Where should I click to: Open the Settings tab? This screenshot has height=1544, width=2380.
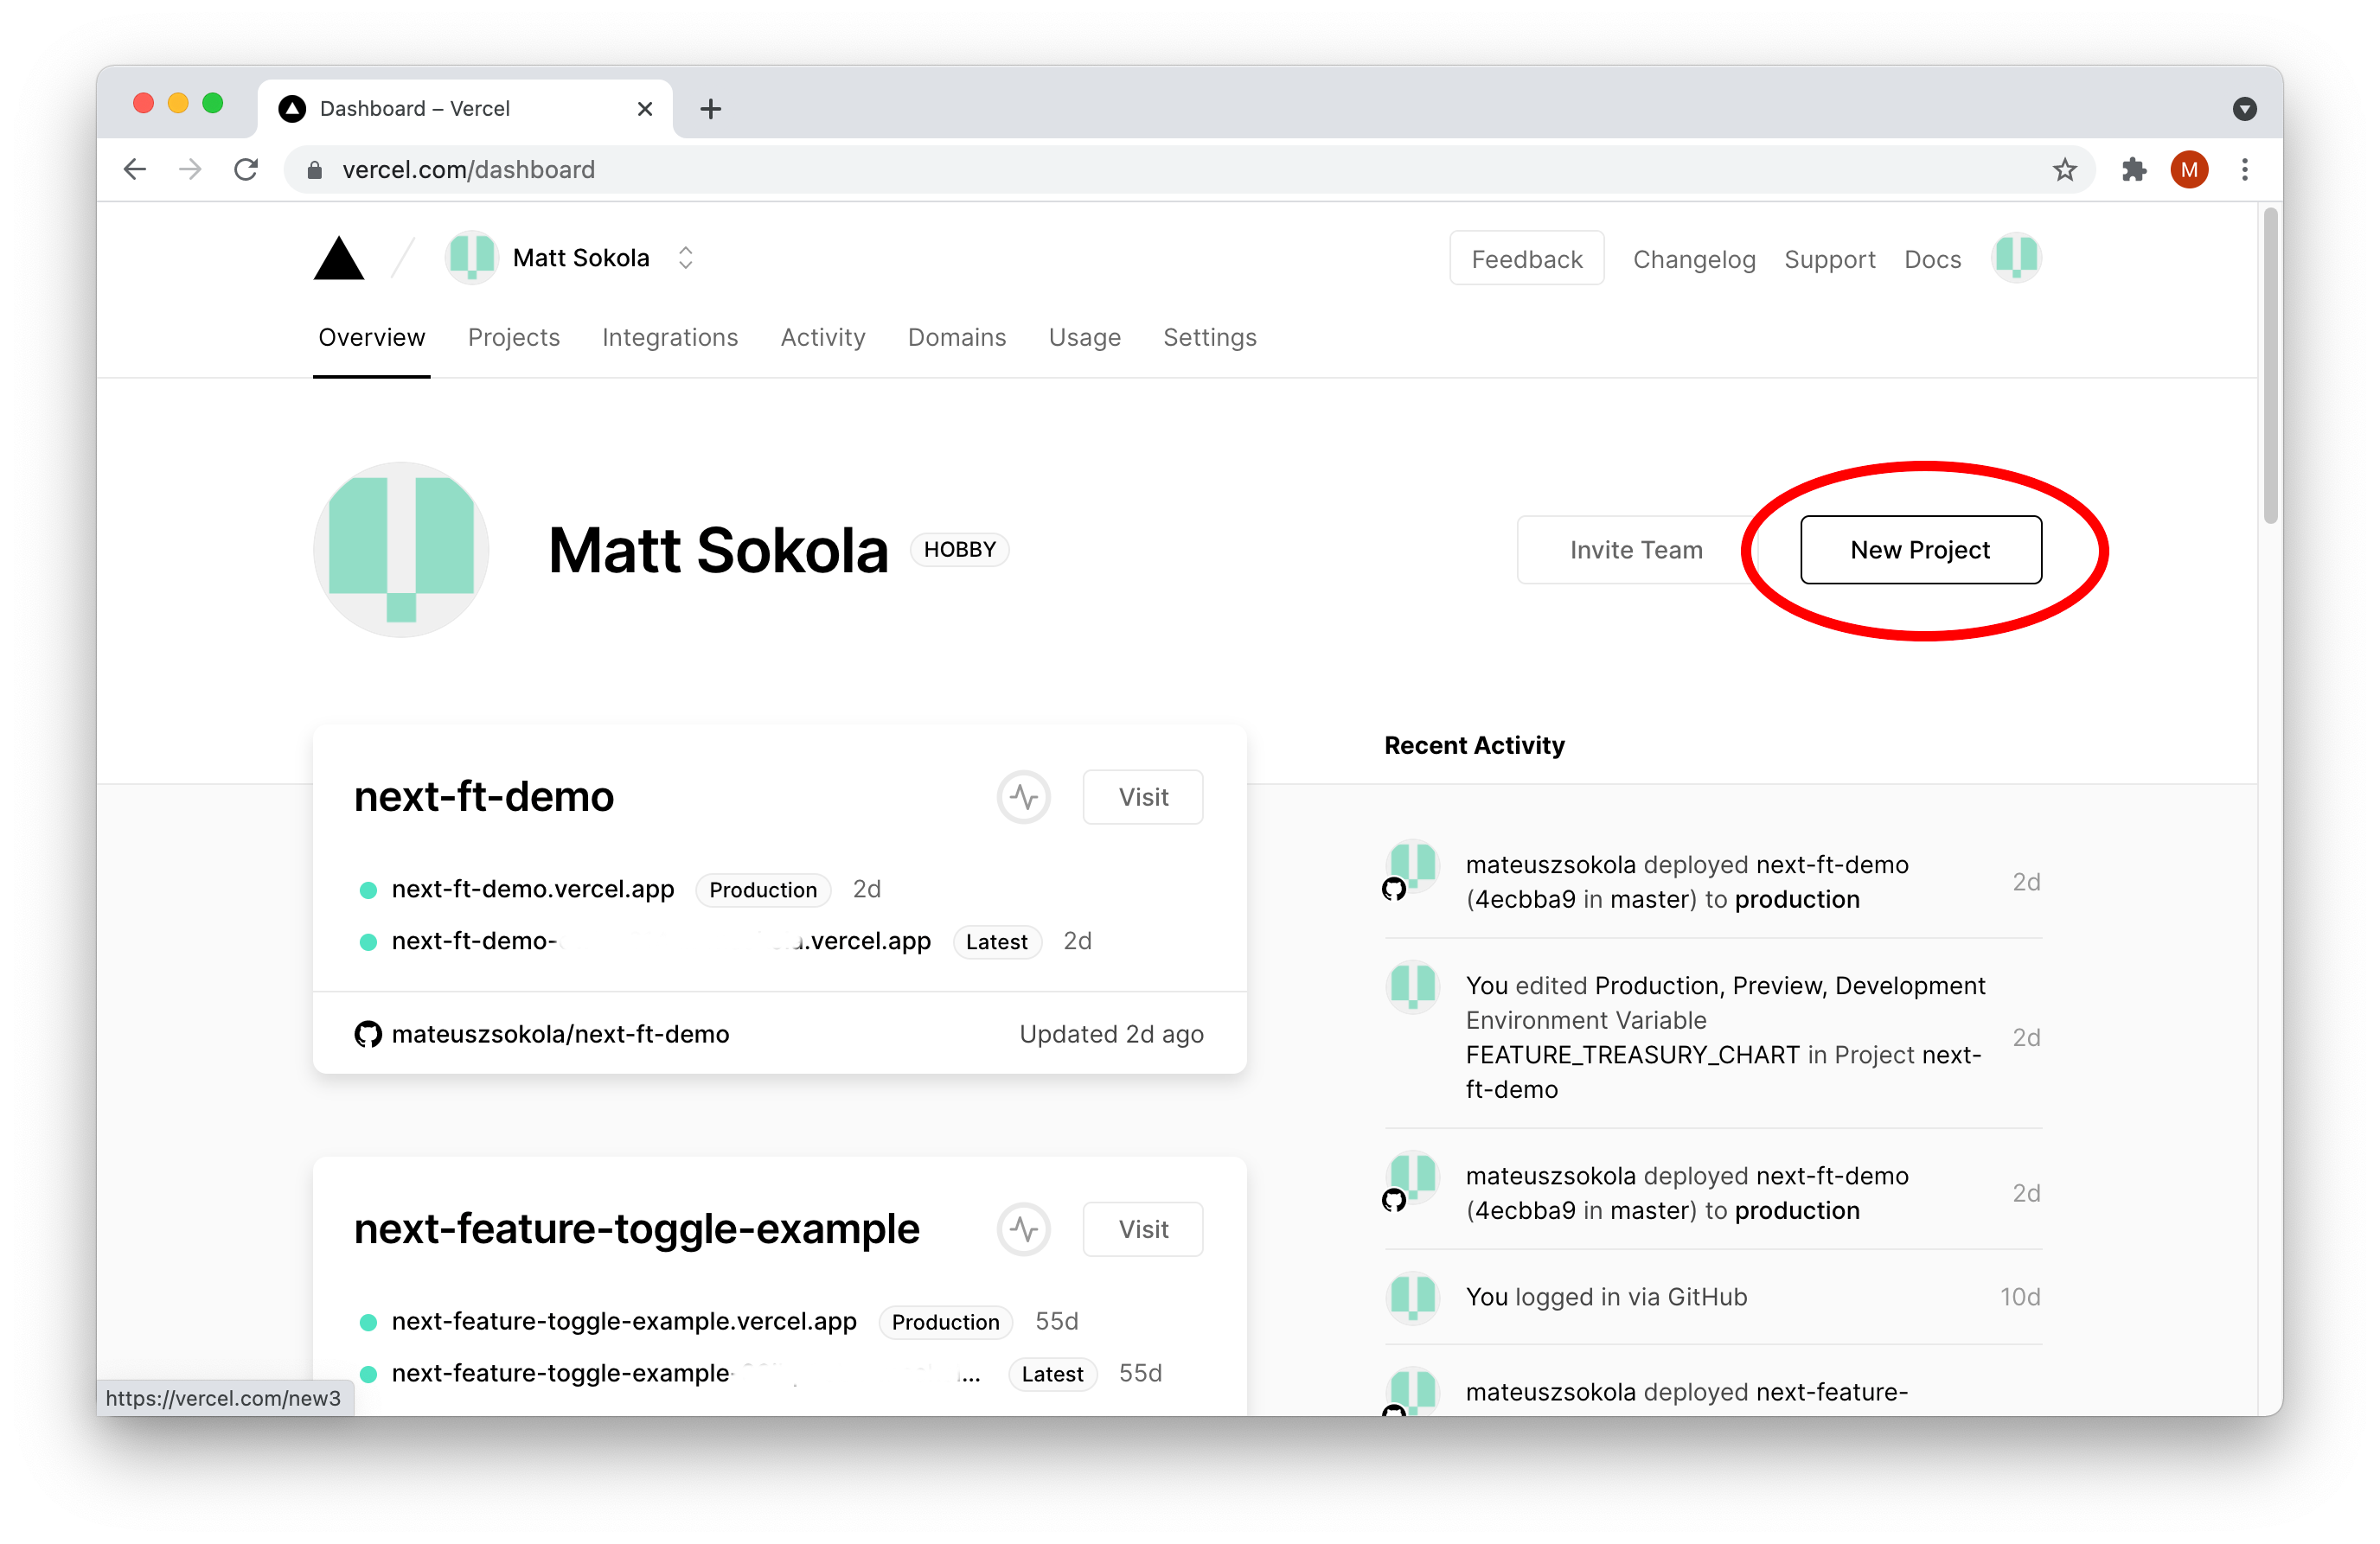(x=1209, y=338)
